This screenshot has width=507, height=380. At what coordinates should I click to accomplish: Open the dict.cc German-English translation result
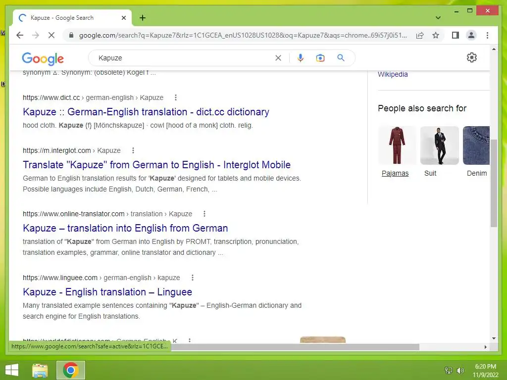[x=146, y=112]
